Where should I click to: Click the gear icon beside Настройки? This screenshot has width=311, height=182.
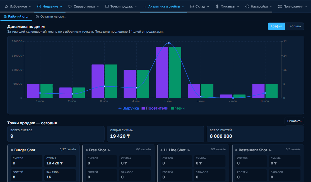point(247,6)
